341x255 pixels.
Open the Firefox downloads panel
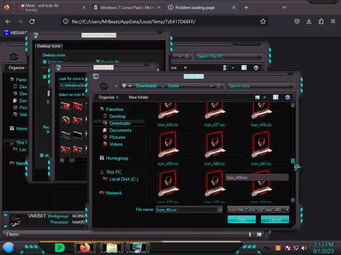pyautogui.click(x=309, y=21)
